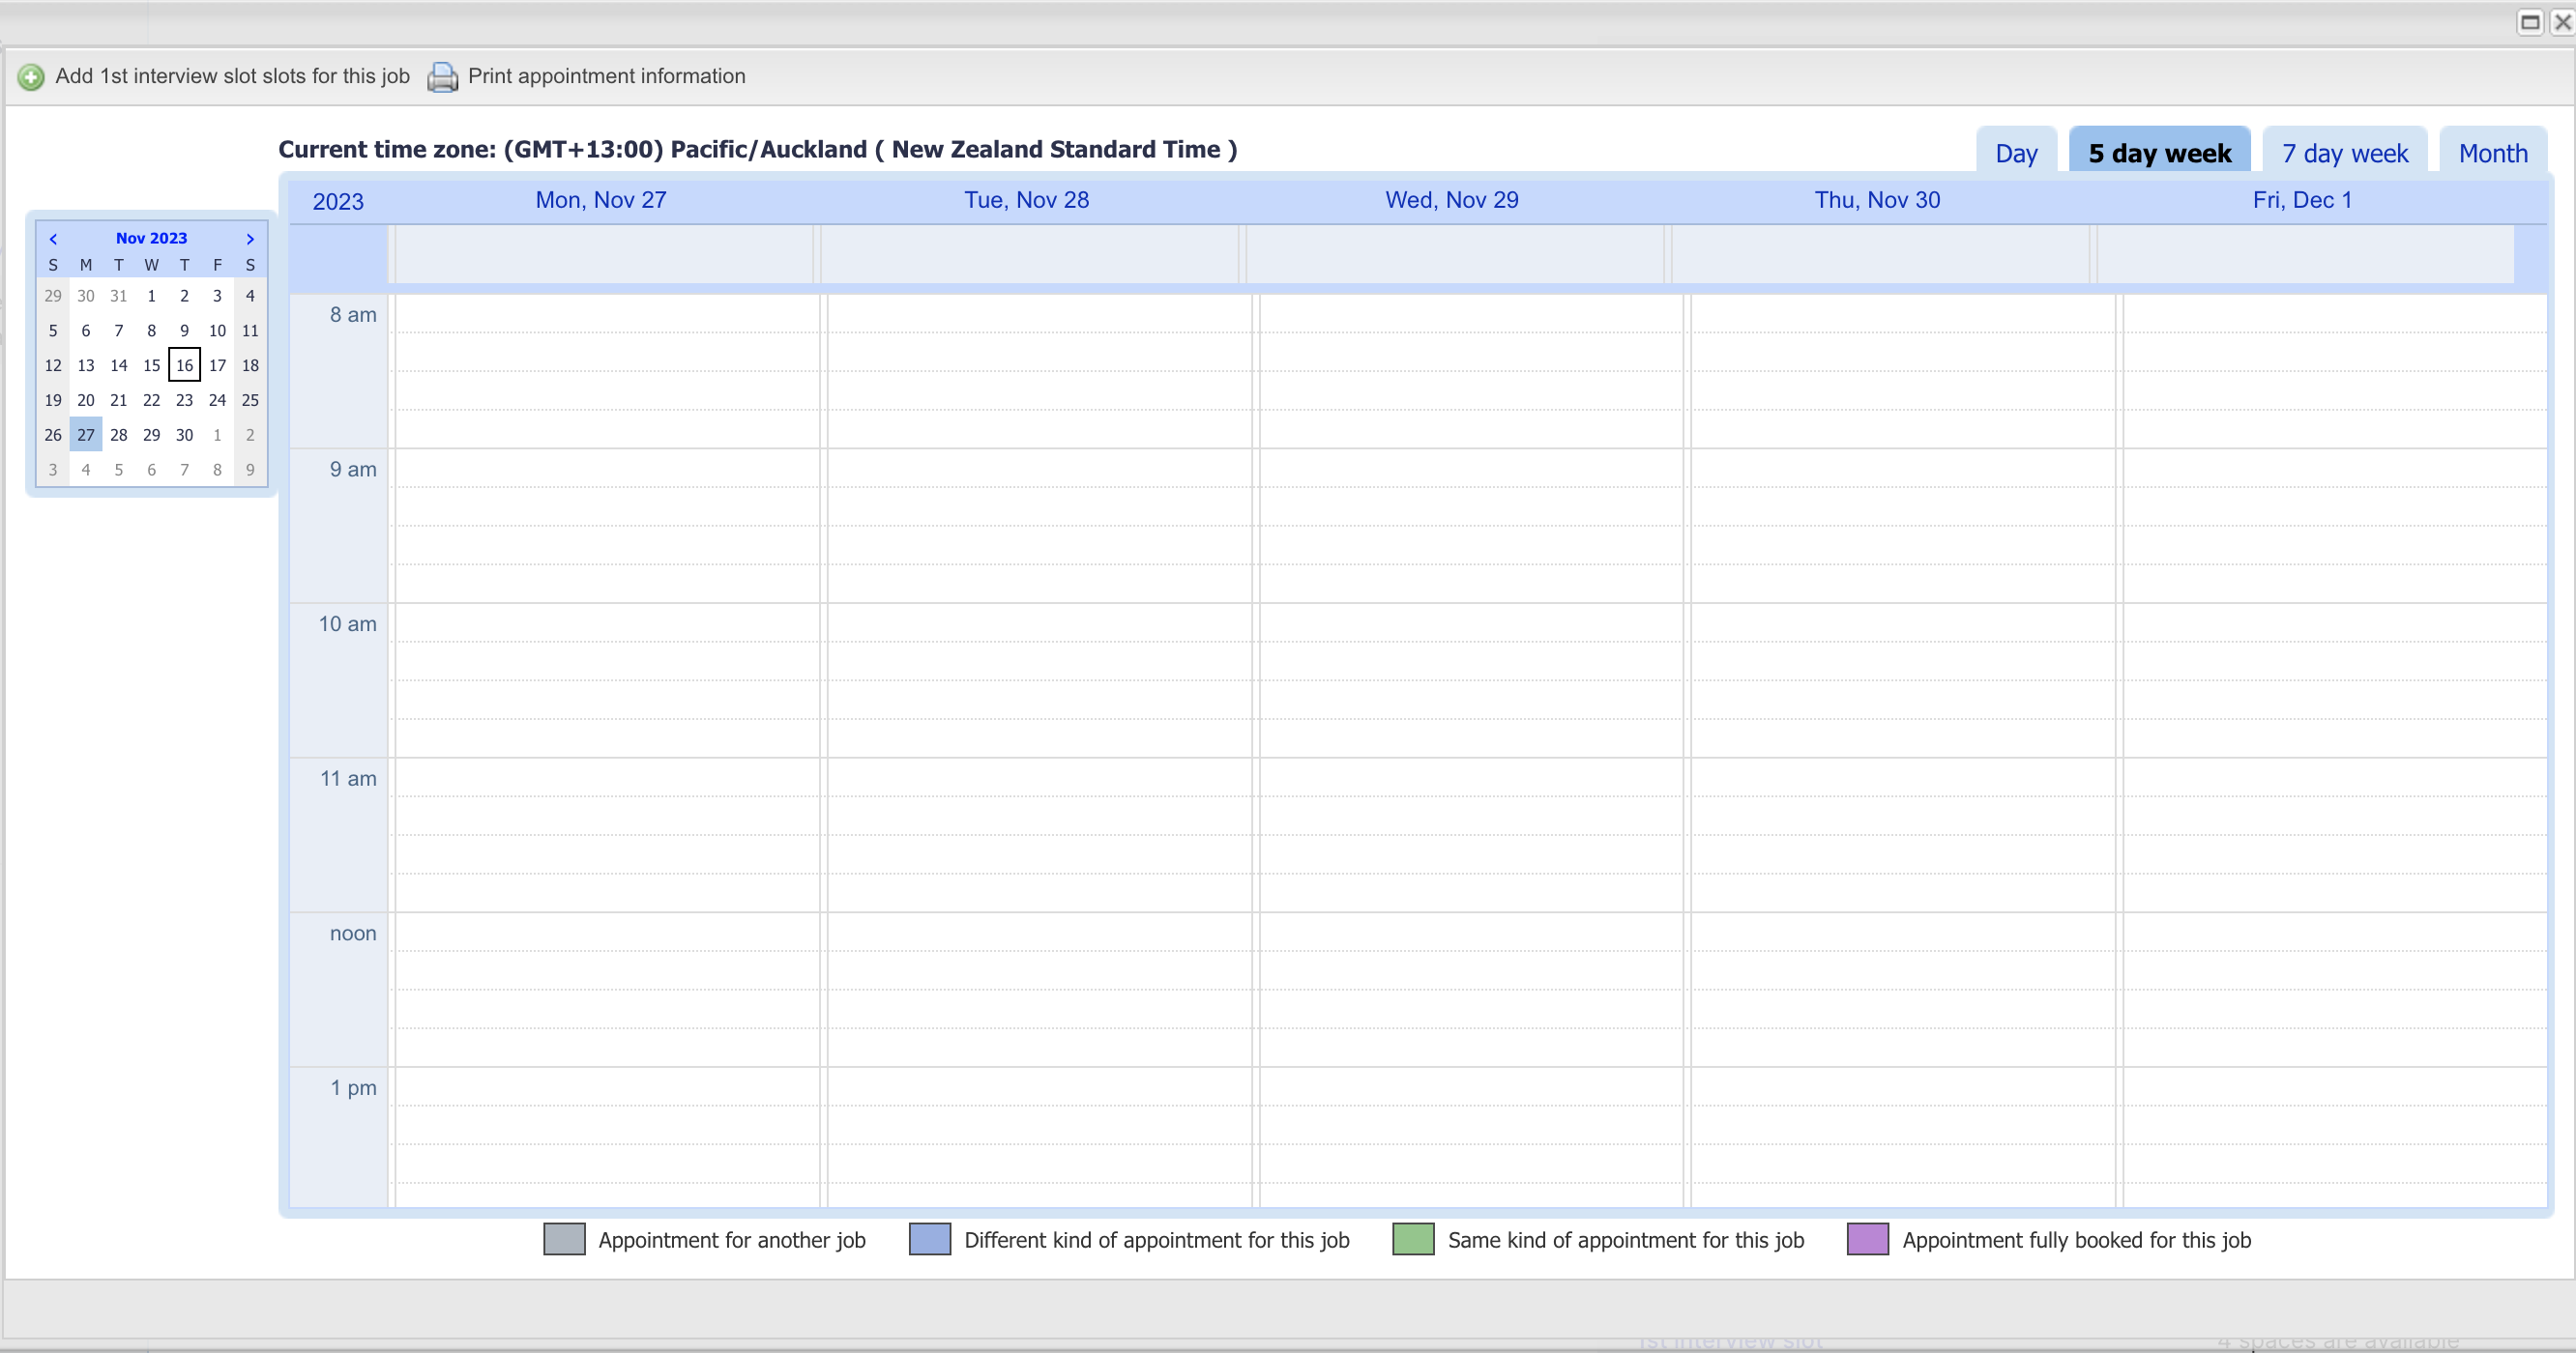Image resolution: width=2576 pixels, height=1353 pixels.
Task: Go to next month in mini calendar
Action: tap(250, 239)
